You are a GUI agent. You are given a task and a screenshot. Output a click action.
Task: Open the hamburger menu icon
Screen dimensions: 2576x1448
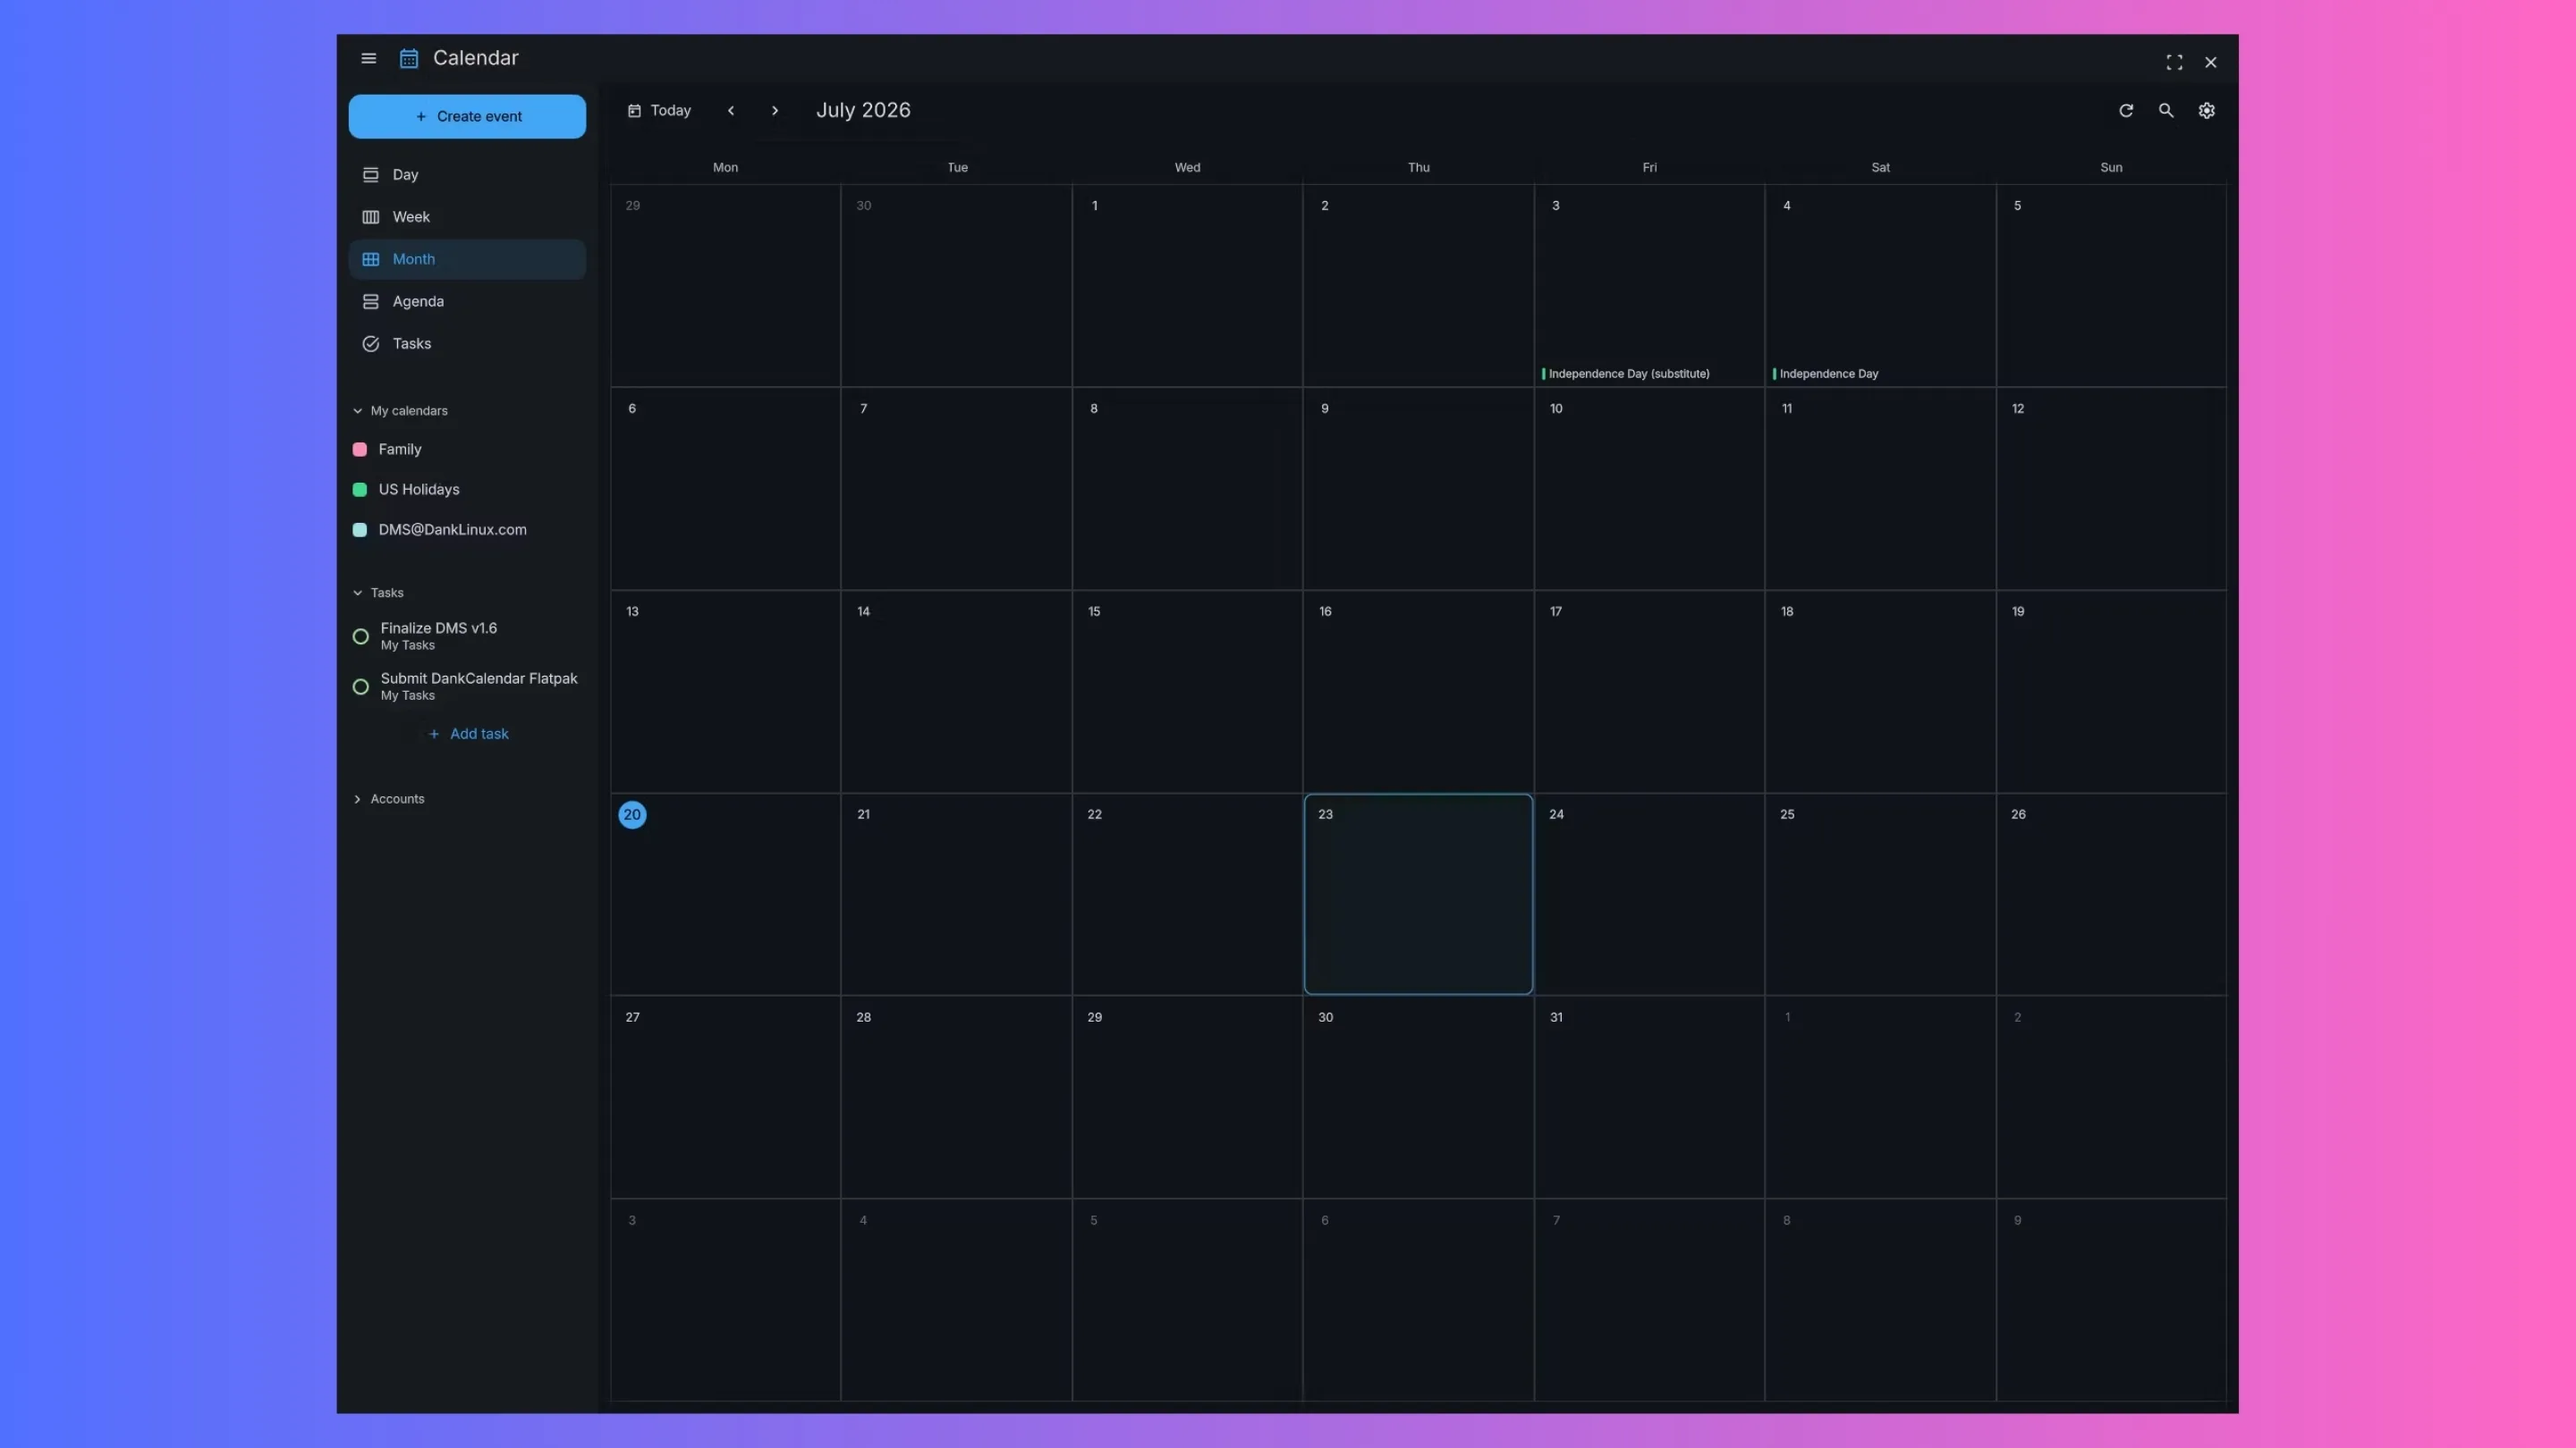point(368,58)
